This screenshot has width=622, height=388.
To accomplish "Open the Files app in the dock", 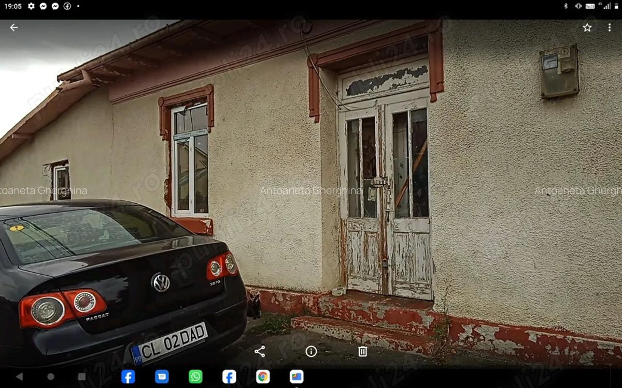I will pos(295,378).
